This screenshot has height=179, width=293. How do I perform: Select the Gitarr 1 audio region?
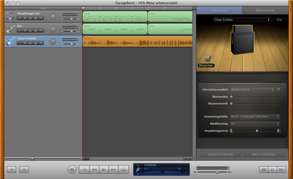tap(138, 41)
